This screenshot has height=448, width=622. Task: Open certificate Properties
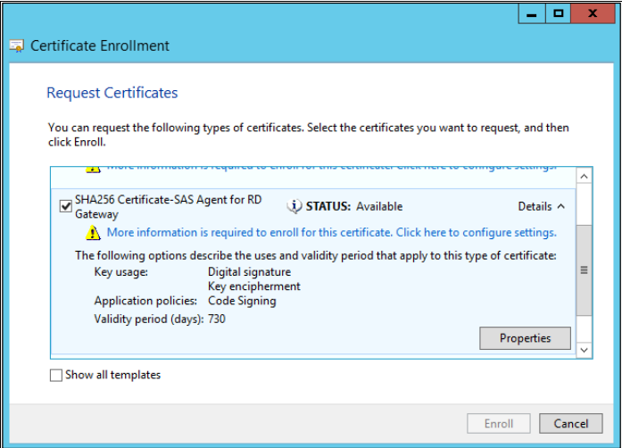click(x=526, y=338)
